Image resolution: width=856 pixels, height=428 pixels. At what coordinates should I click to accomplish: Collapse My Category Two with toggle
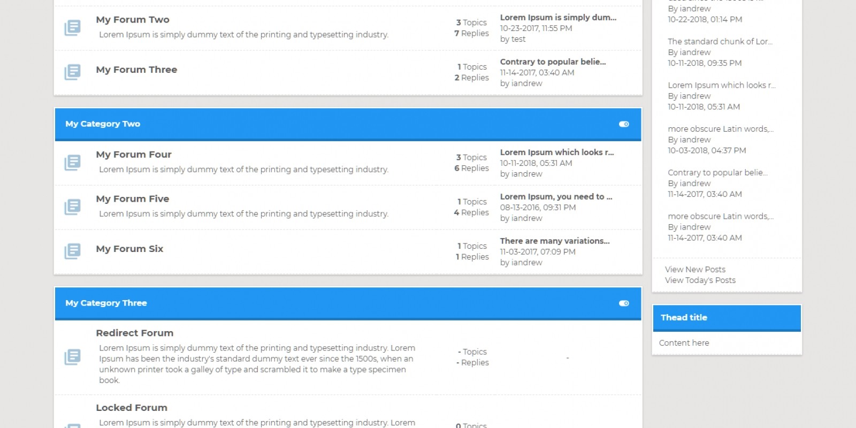tap(624, 124)
